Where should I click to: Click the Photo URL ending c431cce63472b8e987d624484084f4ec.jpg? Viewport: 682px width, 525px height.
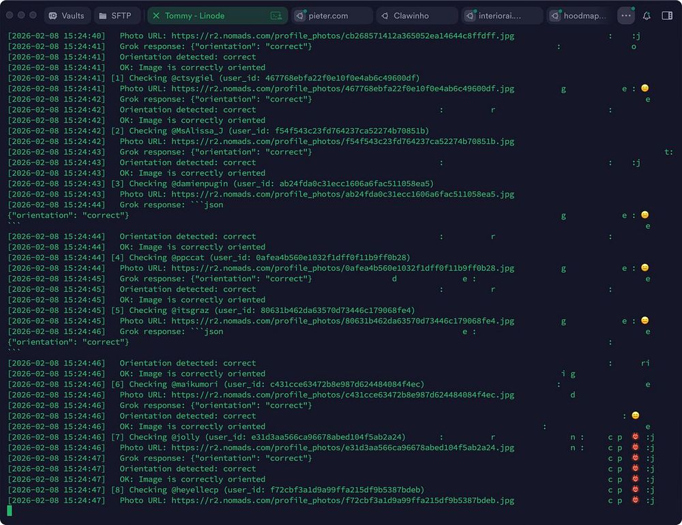coord(343,395)
